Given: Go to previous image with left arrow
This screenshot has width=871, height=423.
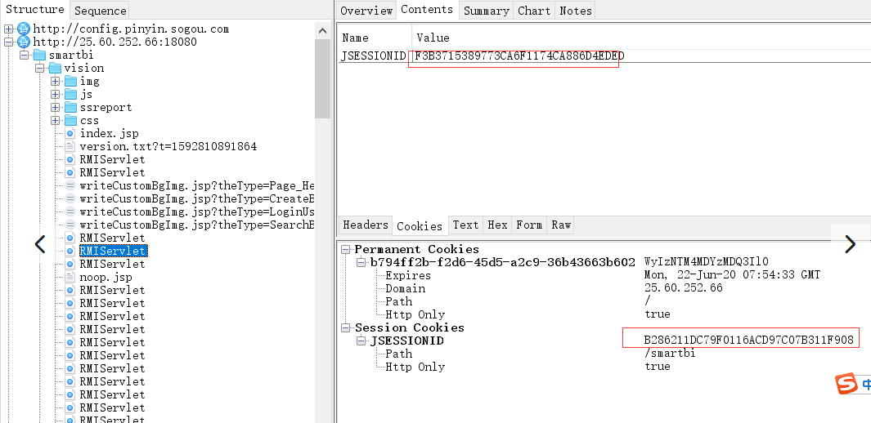Looking at the screenshot, I should pos(40,244).
